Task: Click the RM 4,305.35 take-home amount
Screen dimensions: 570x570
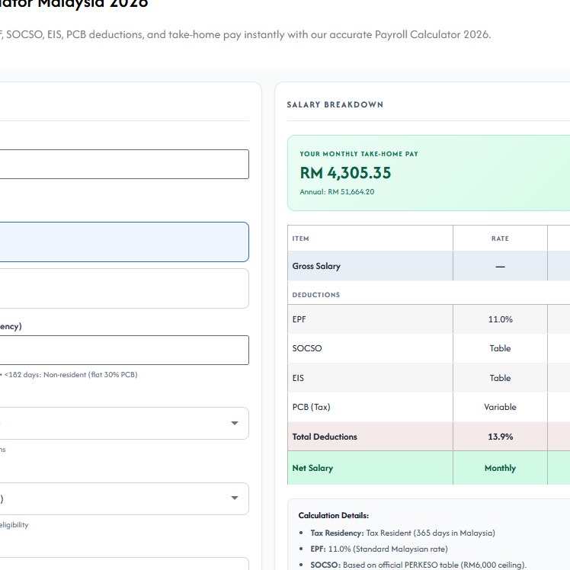Action: click(345, 173)
